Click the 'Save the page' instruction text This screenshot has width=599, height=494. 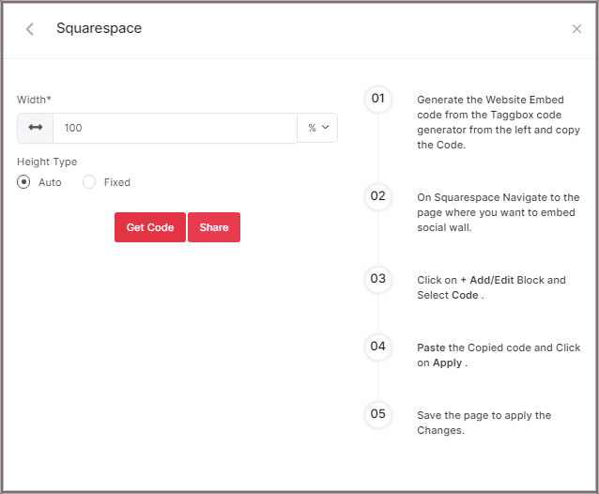[484, 423]
